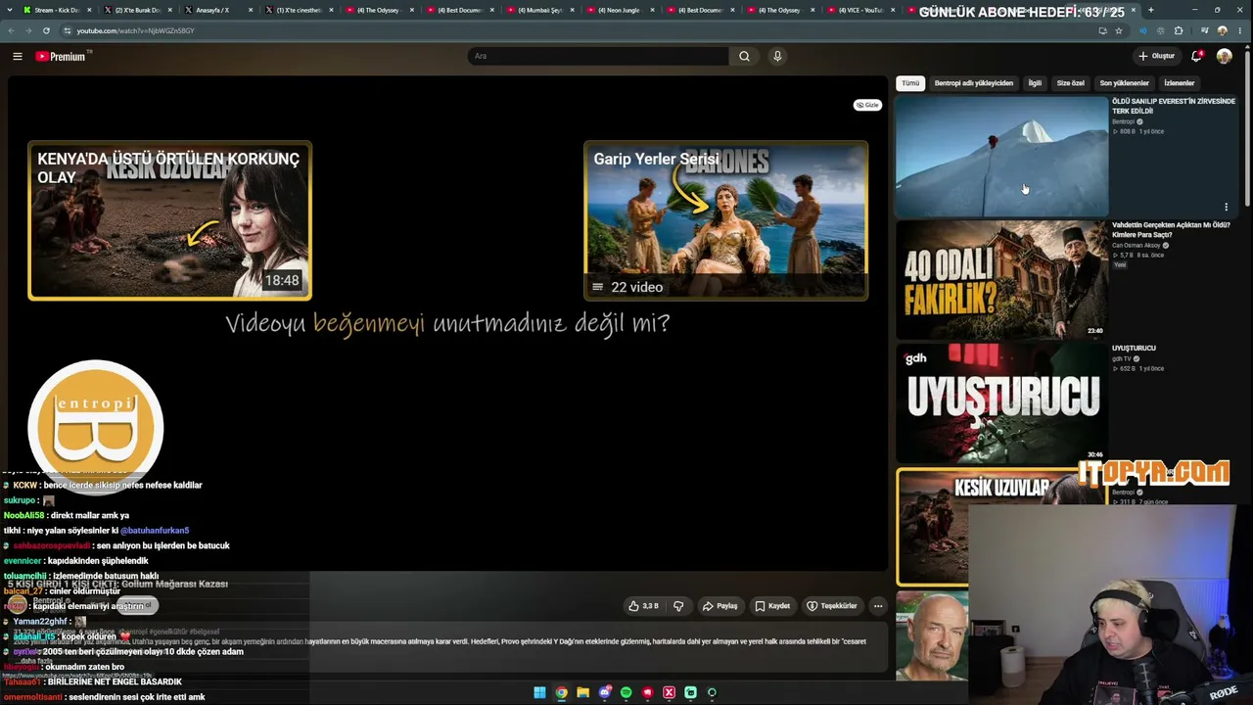This screenshot has width=1253, height=705.
Task: Click the Teşekkürler thanks button
Action: 832,606
